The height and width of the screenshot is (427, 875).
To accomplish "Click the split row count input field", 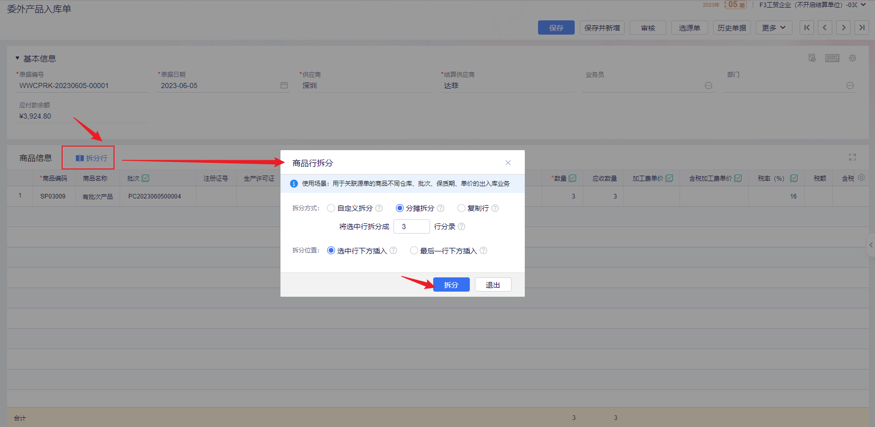I will click(x=412, y=226).
